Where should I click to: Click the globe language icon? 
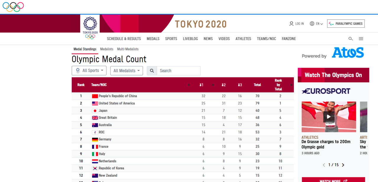(312, 24)
